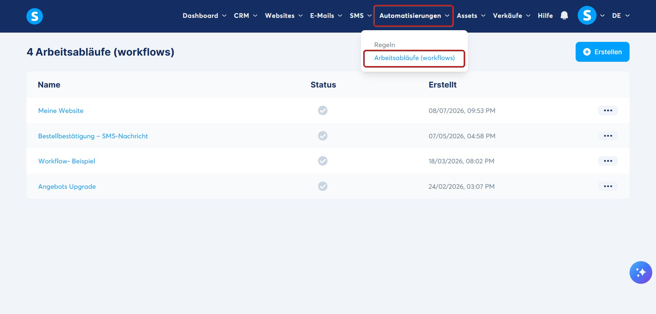
Task: Click the Status column header
Action: (x=323, y=85)
